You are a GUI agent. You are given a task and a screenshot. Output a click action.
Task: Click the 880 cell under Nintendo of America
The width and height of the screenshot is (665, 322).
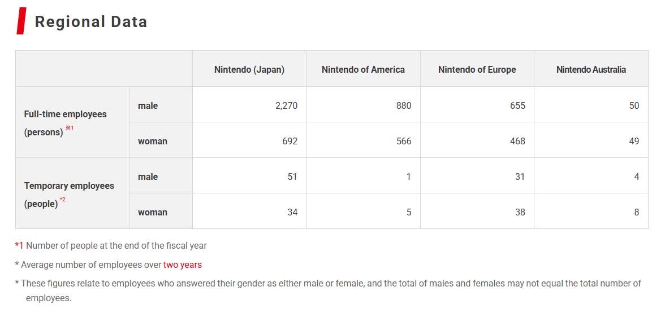pos(363,105)
